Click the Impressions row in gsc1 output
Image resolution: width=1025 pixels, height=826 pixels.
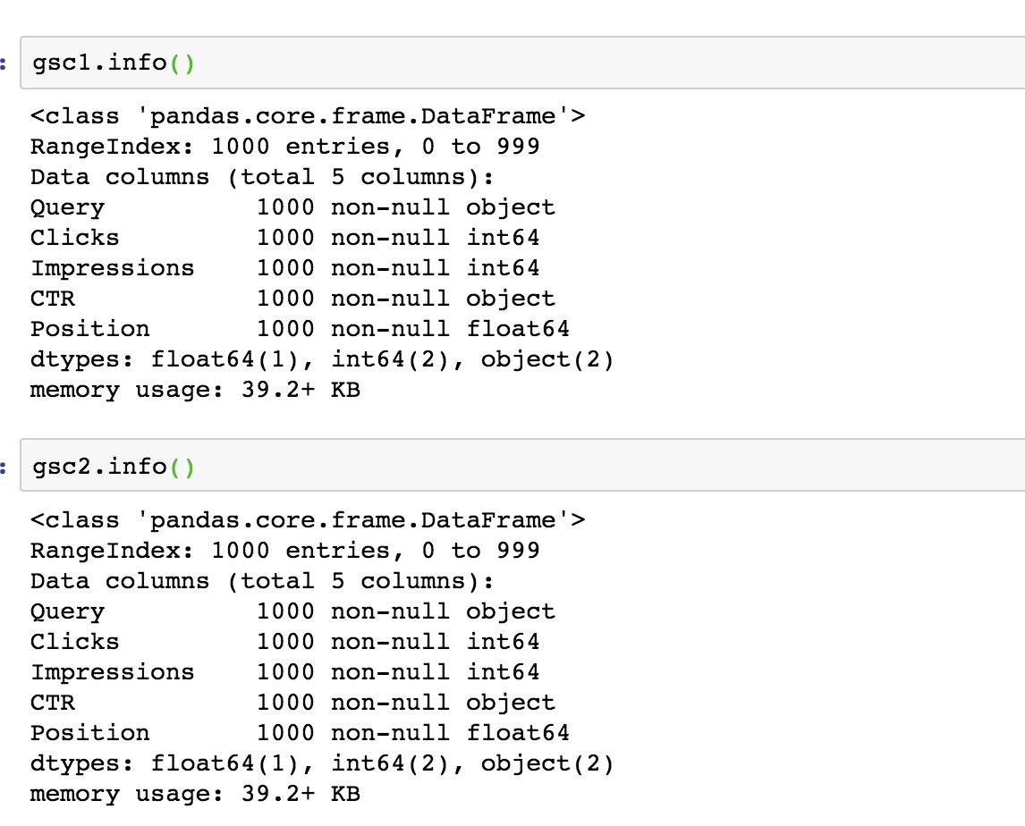[x=285, y=268]
